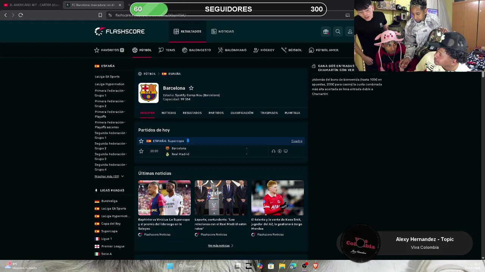The image size is (485, 272).
Task: Select the Balonmano sport icon
Action: point(221,50)
